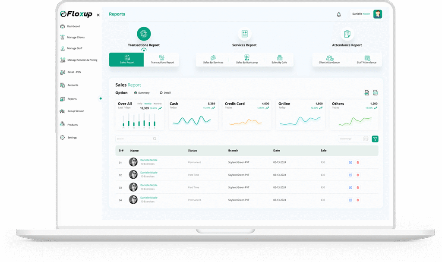
Task: Click the Cash line chart
Action: coord(192,120)
